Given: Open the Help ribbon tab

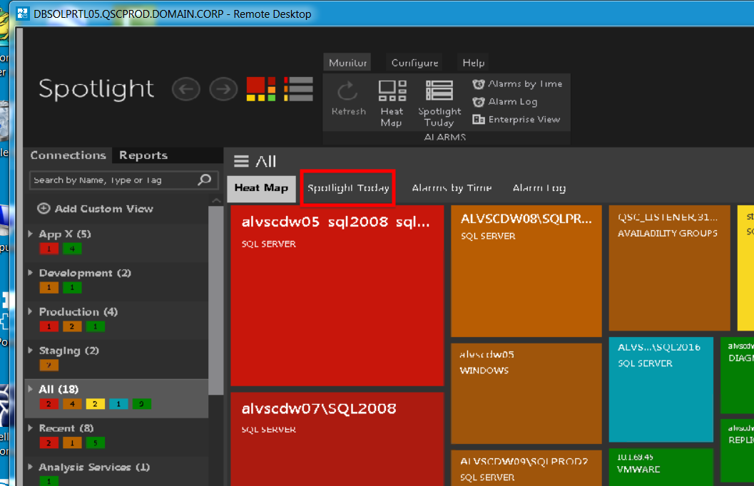Looking at the screenshot, I should pyautogui.click(x=473, y=63).
